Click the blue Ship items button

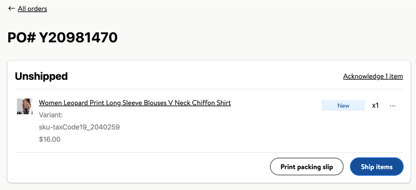click(x=377, y=167)
